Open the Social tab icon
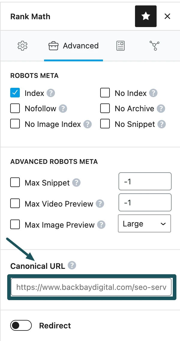The width and height of the screenshot is (180, 341). (154, 46)
